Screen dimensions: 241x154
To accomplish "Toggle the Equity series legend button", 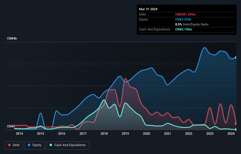I will (x=35, y=145).
